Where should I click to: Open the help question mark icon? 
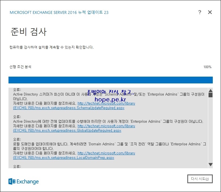[199, 12]
